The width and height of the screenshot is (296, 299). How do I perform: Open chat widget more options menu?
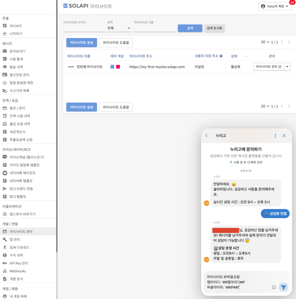tap(275, 136)
